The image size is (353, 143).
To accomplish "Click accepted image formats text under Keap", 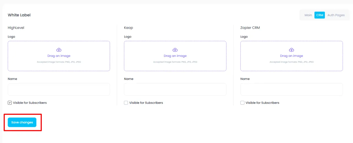I will [175, 62].
